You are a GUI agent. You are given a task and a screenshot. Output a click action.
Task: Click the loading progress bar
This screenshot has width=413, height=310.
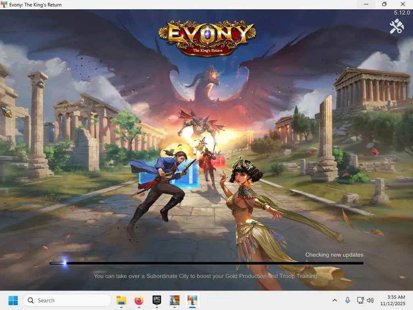(x=206, y=263)
